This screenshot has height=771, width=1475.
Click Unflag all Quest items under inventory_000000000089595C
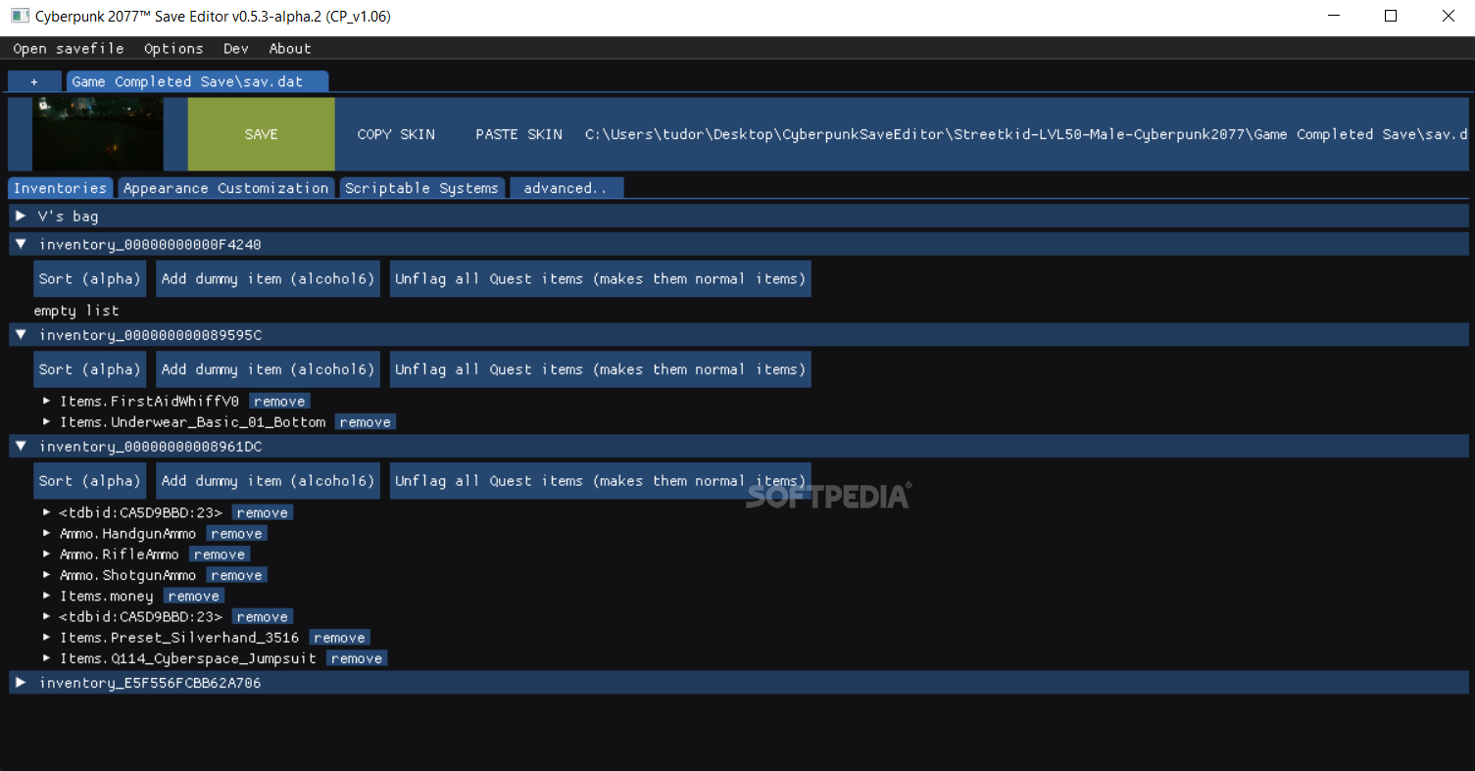[600, 369]
